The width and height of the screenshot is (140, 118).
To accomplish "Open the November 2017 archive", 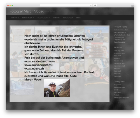I will pyautogui.click(x=119, y=53).
